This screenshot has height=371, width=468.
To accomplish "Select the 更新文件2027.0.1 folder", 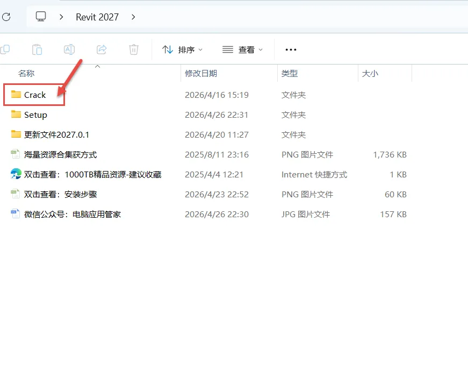I will 56,135.
